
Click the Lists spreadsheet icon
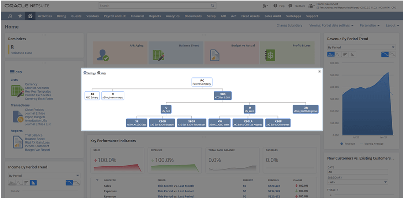tap(18, 92)
